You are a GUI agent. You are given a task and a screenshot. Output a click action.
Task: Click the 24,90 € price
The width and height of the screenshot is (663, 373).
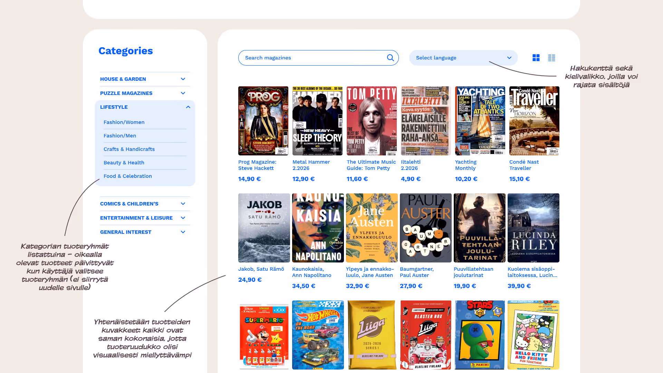250,280
